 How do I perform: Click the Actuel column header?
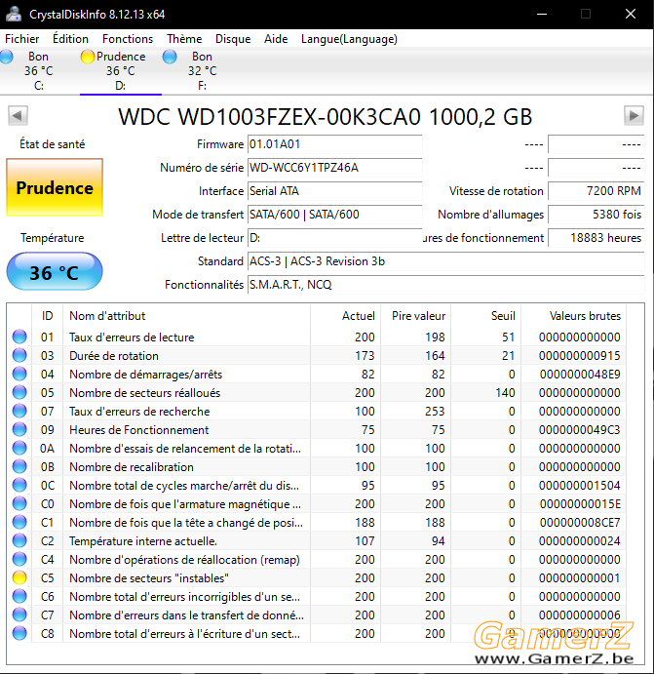(x=346, y=316)
